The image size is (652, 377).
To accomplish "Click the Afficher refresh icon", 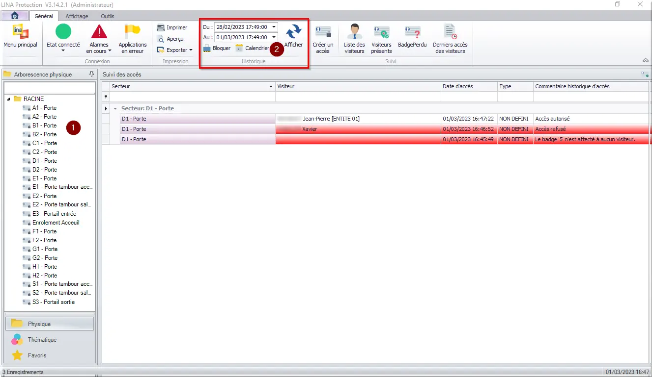I will (x=294, y=32).
